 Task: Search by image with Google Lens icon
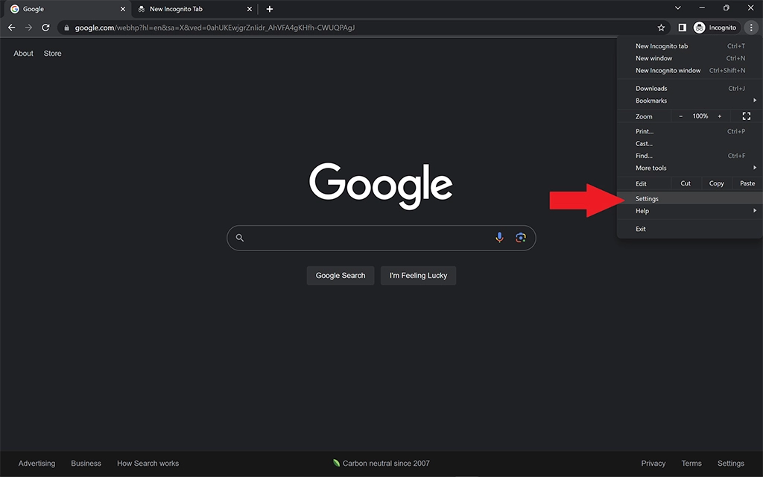[x=521, y=238]
